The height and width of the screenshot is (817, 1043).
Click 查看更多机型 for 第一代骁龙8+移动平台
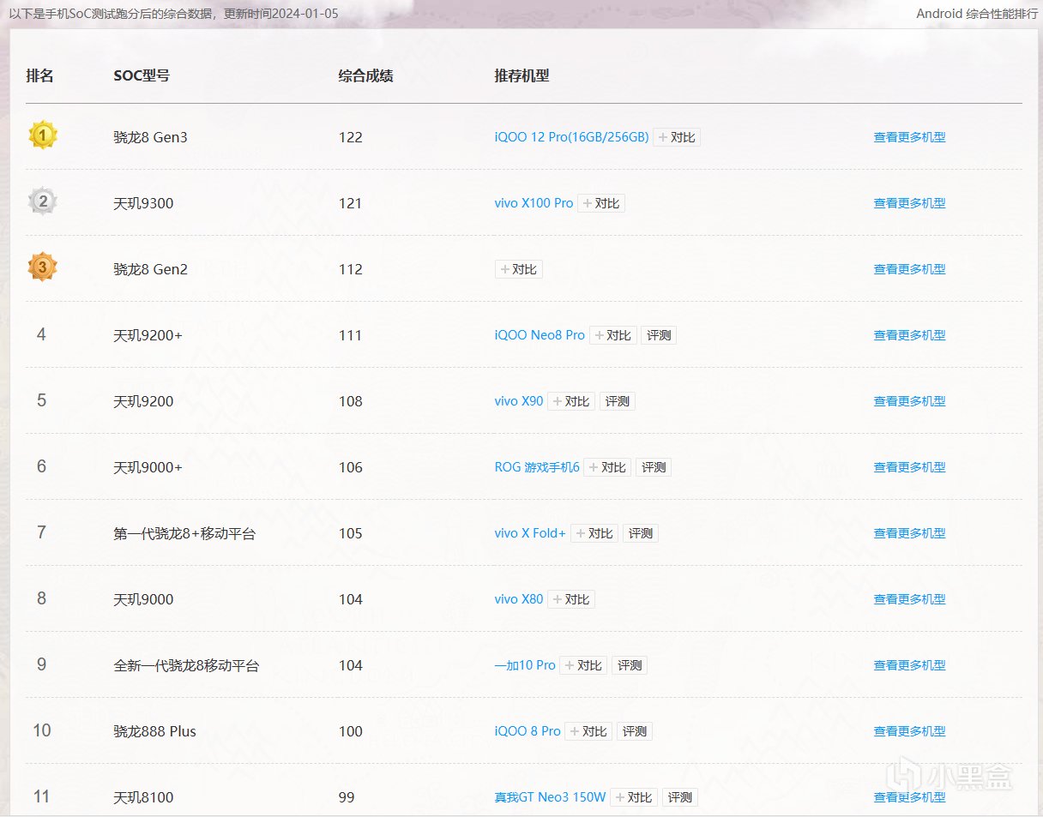[x=909, y=533]
